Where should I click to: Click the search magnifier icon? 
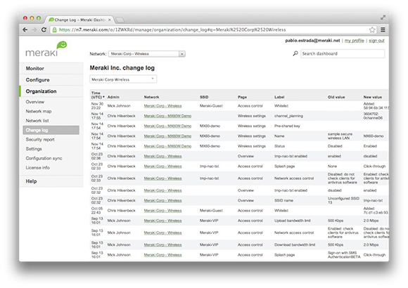click(x=295, y=53)
